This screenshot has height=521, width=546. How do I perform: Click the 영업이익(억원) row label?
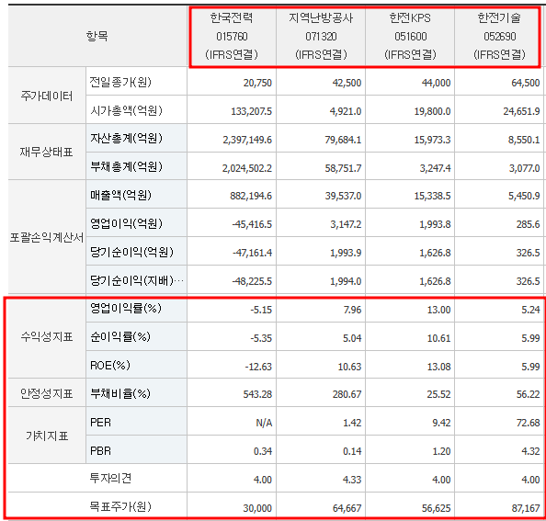[x=126, y=223]
